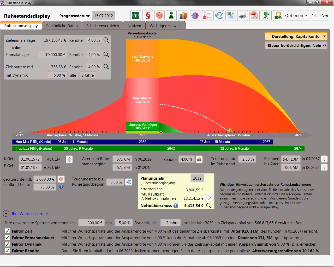This screenshot has width=334, height=267.
Task: Toggle Steuer berücksichtigen: Nein button
Action: click(296, 46)
